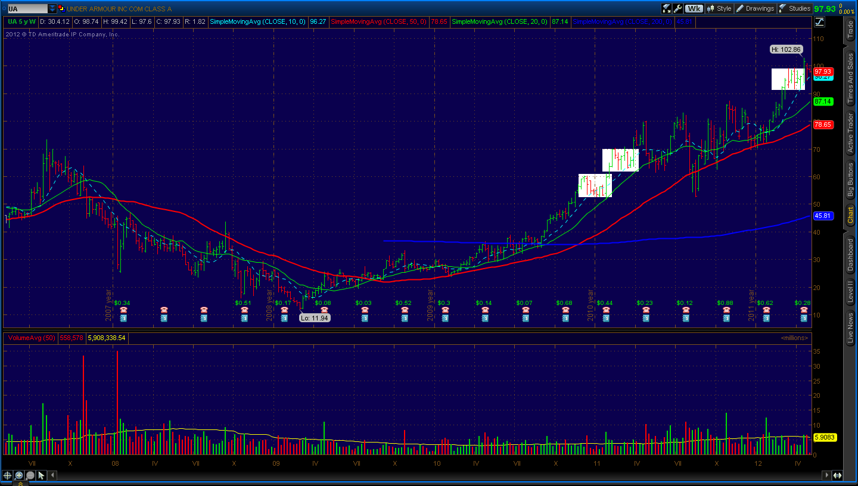
Task: Open the Big Buttons side tab
Action: [x=850, y=179]
